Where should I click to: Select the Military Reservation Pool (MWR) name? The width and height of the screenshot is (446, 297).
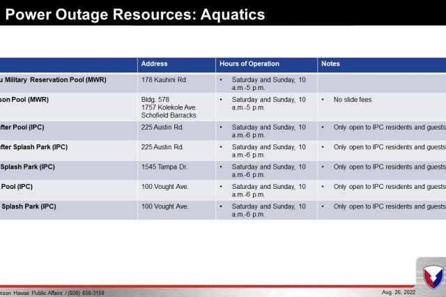[x=47, y=79]
